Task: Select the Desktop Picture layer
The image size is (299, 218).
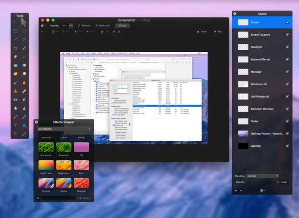Action: 262,134
